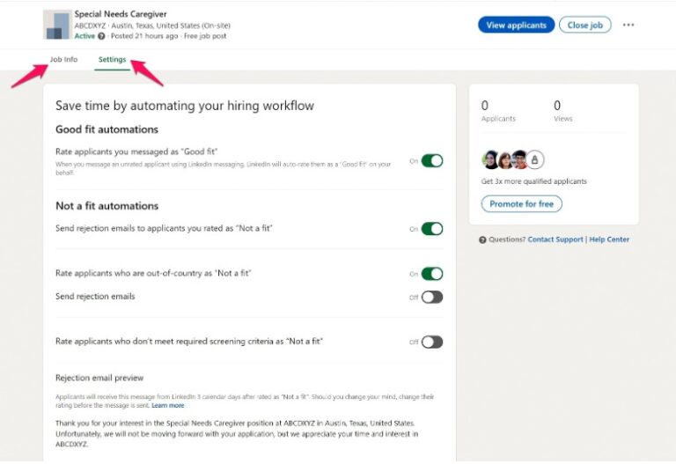Click the applicant avatars group image
The image size is (676, 464).
(x=512, y=160)
